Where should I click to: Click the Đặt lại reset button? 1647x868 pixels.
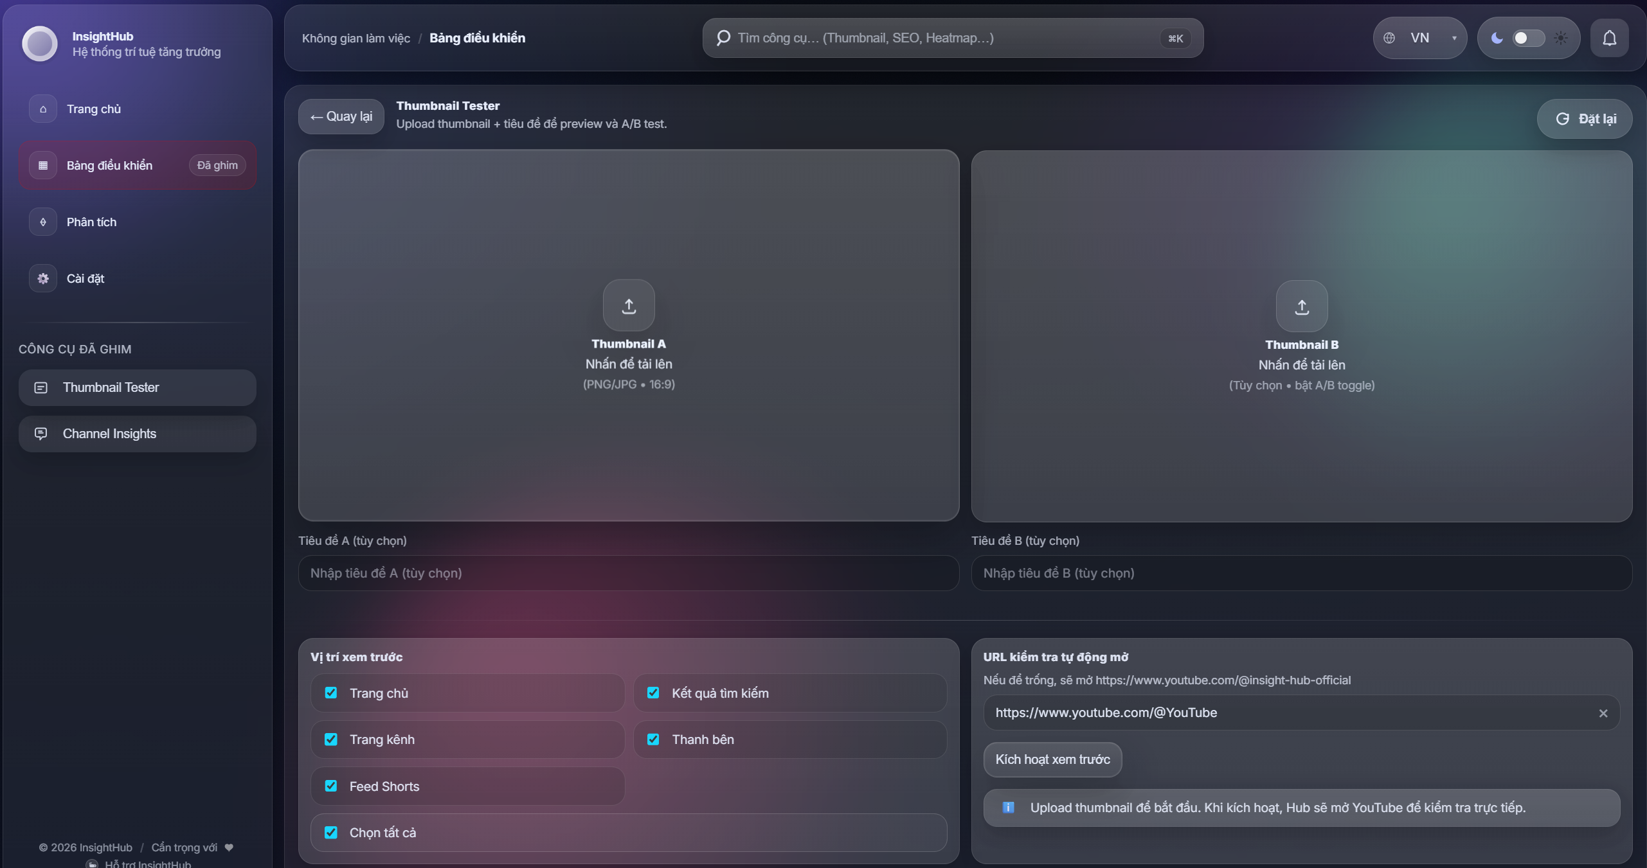pos(1585,119)
